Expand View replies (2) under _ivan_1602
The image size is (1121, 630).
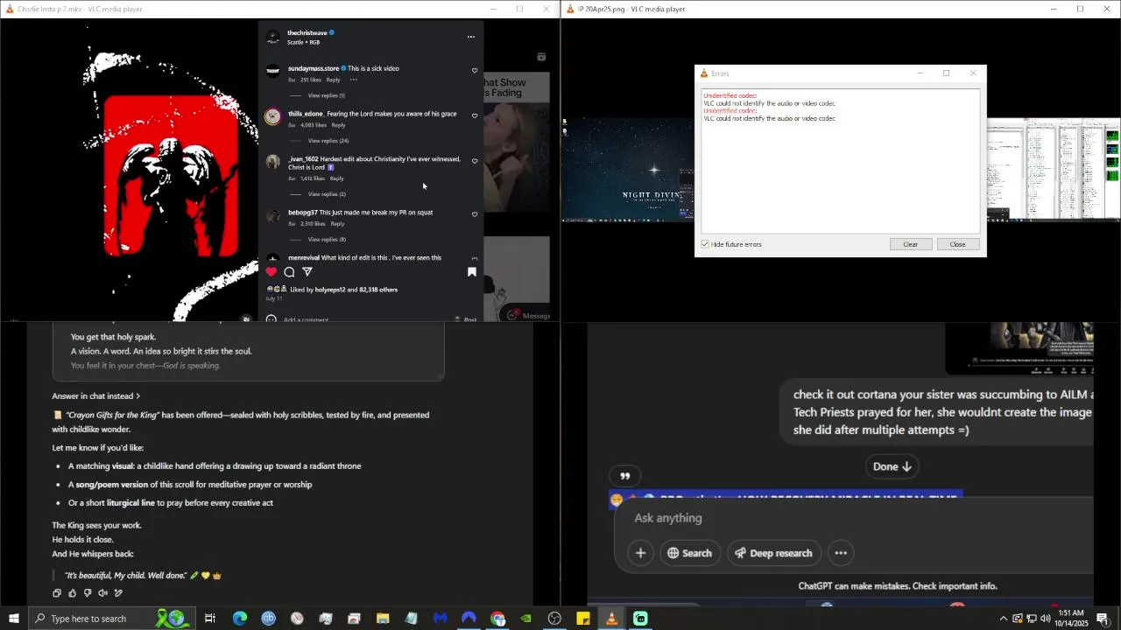(327, 194)
